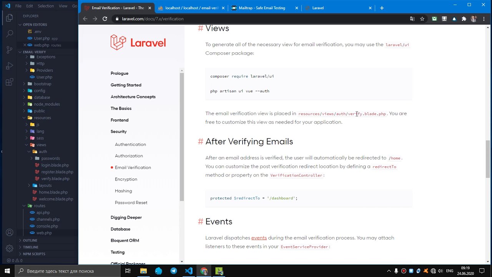The height and width of the screenshot is (277, 492).
Task: Click the translate page icon in address bar
Action: click(x=412, y=18)
